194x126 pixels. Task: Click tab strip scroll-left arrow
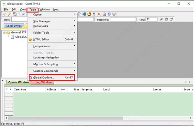tap(186, 82)
